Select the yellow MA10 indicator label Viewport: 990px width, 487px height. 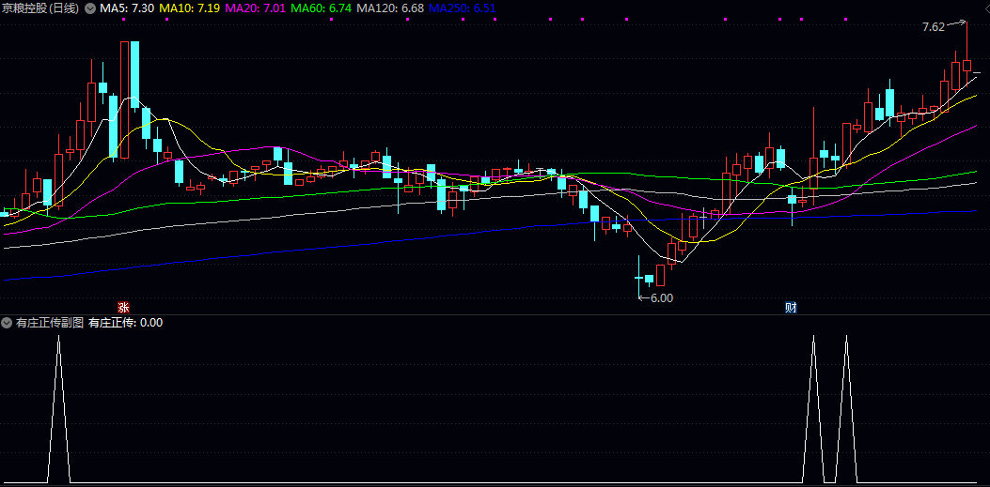190,8
